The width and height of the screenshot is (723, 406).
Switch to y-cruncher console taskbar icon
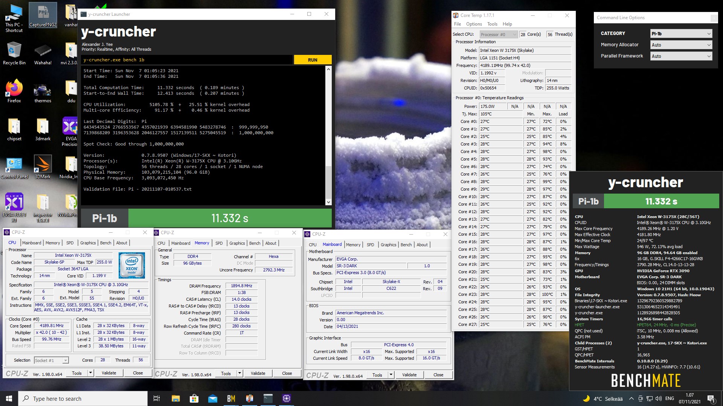click(268, 398)
